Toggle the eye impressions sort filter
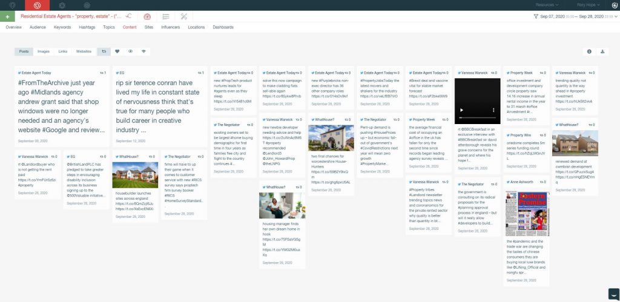This screenshot has width=620, height=302. [130, 51]
